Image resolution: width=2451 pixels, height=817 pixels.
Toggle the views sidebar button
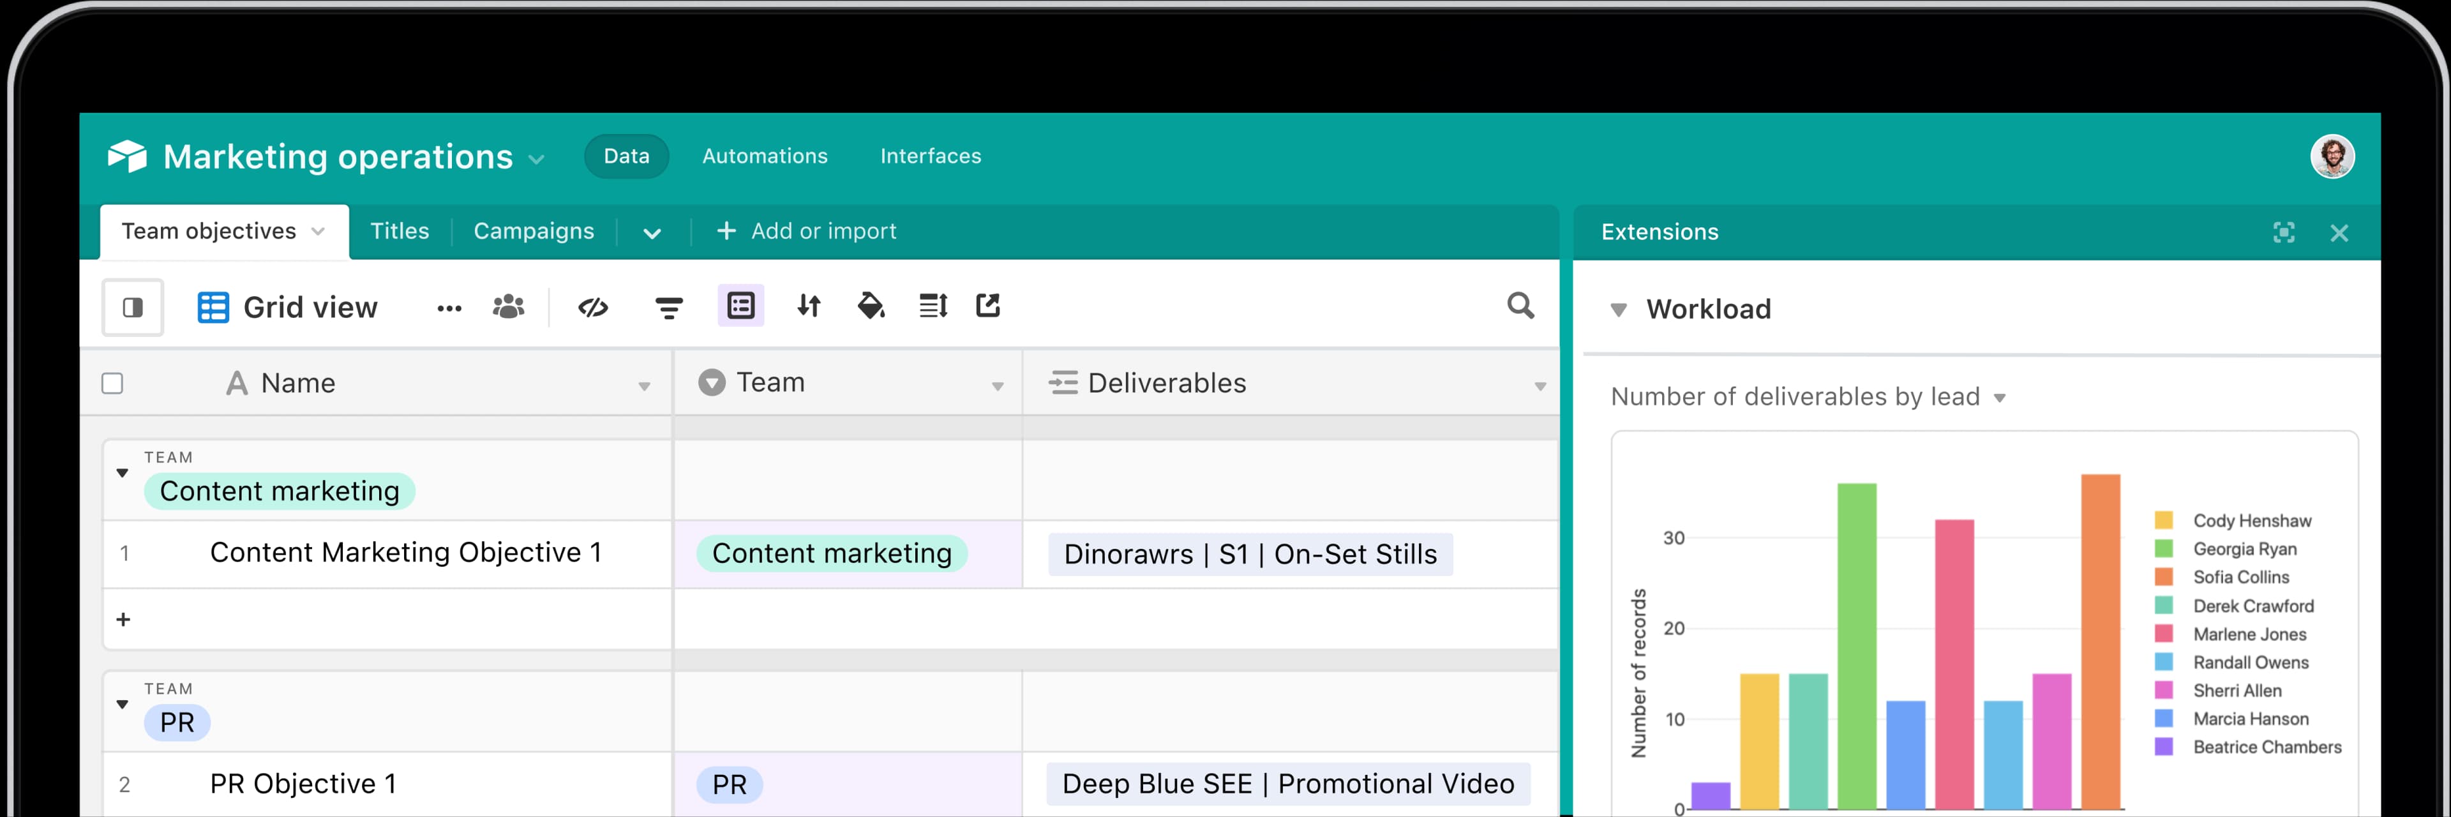point(133,307)
